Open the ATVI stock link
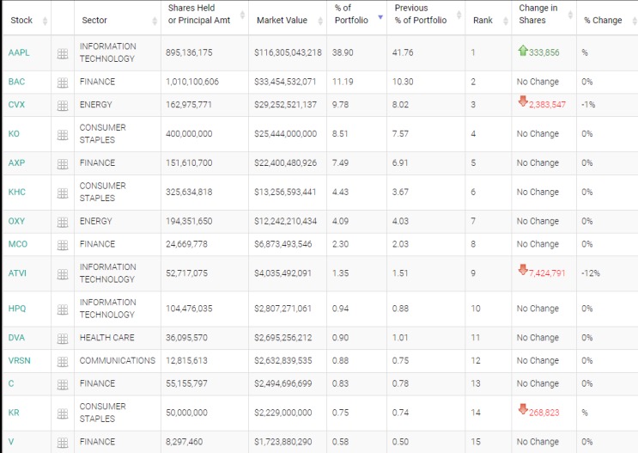 pos(17,273)
